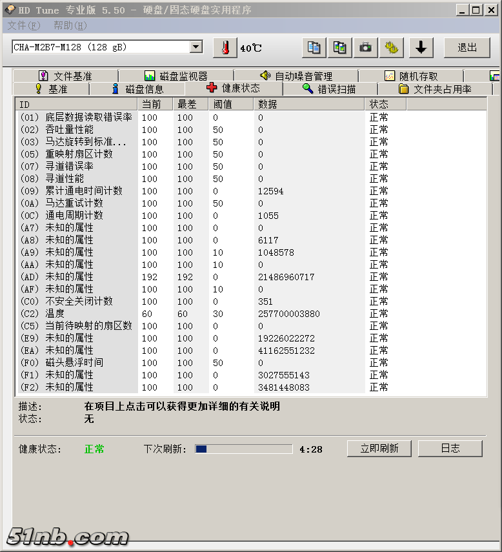Open the 文件基准 tab
The image size is (502, 552).
pyautogui.click(x=65, y=76)
